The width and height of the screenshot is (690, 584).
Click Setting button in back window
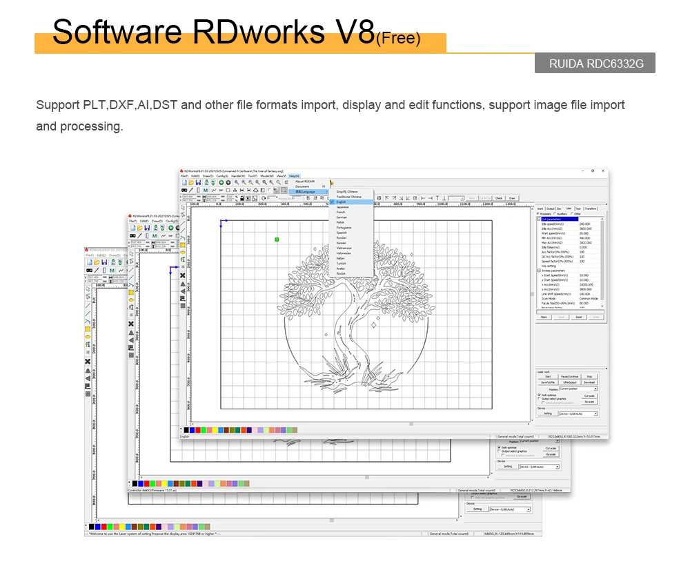click(x=477, y=509)
